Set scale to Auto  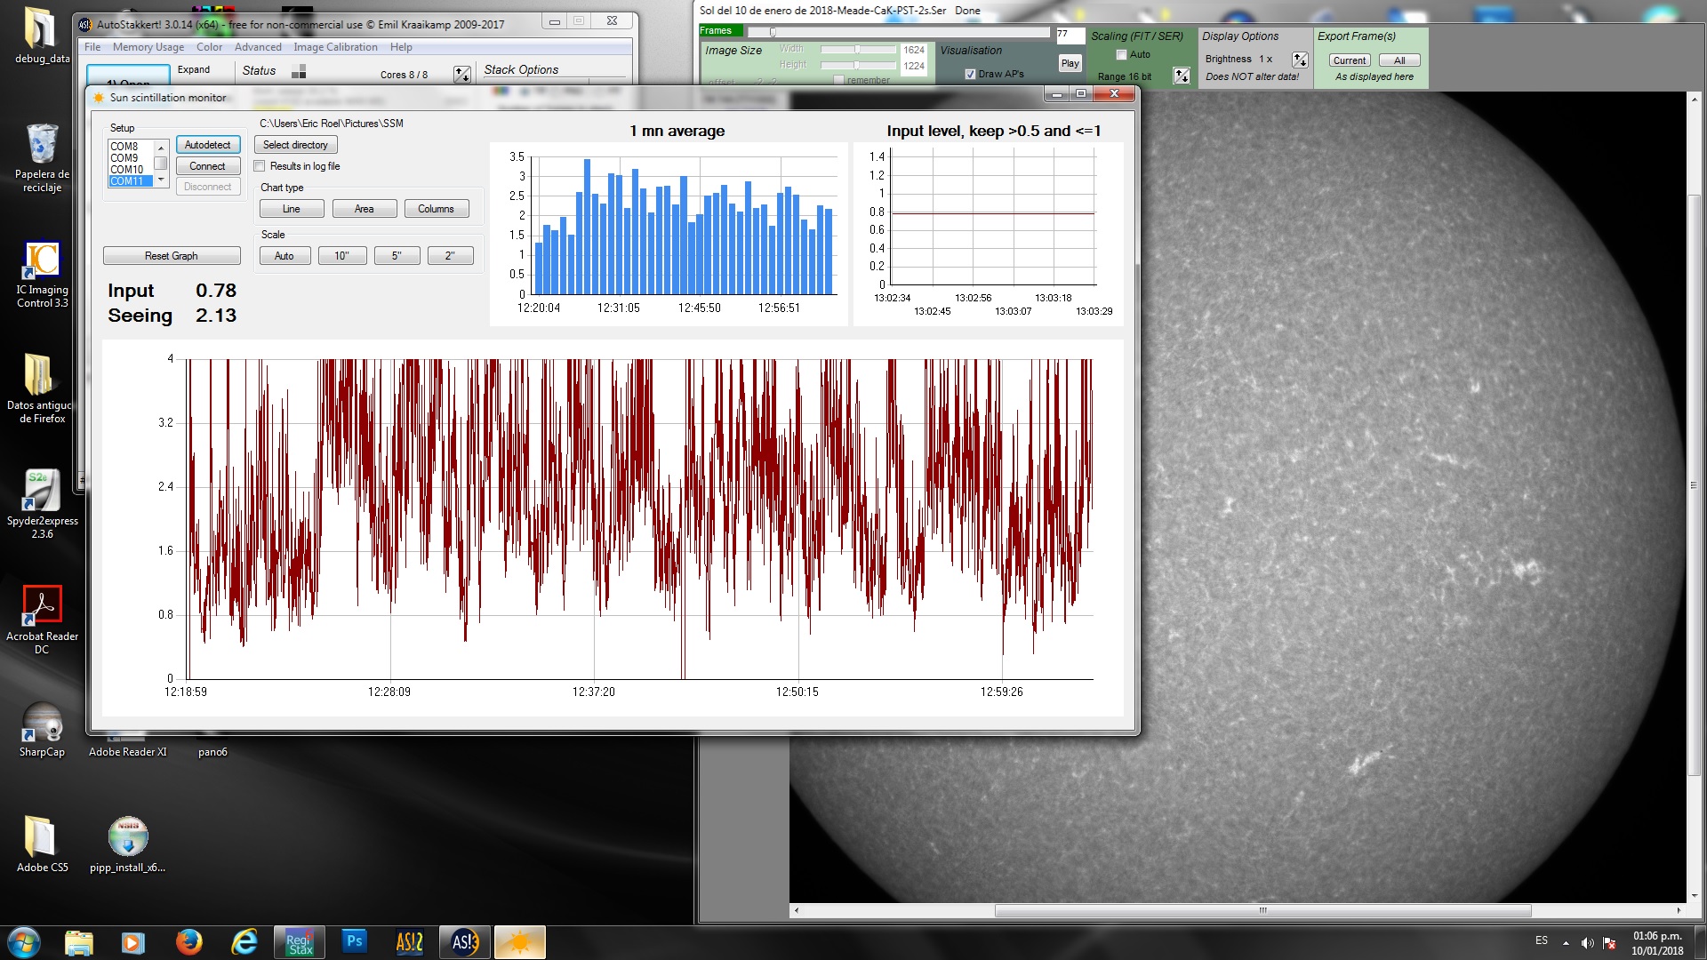click(284, 256)
